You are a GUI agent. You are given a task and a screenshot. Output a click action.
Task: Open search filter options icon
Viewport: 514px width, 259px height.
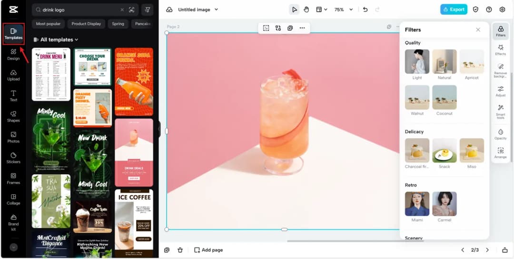pos(148,10)
